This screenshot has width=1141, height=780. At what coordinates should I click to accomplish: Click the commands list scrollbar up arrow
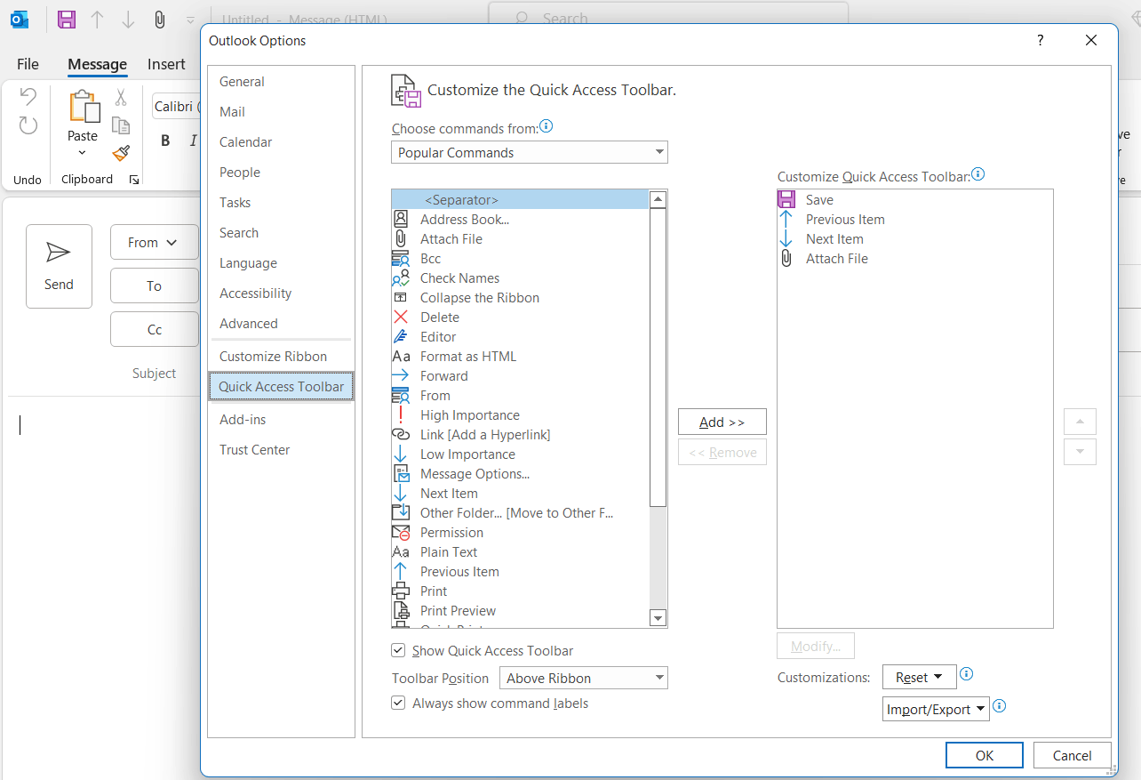(x=658, y=199)
